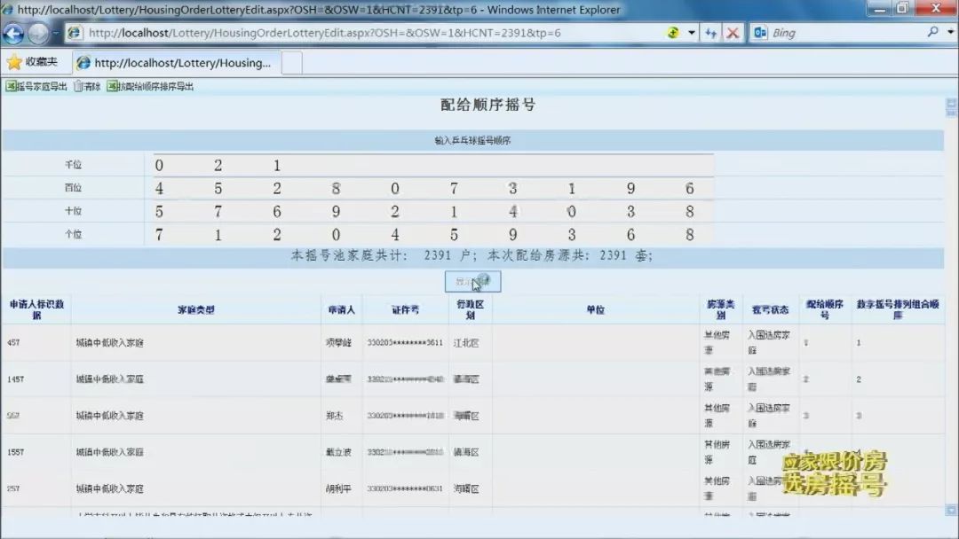Expand the search provider dropdown arrow
This screenshot has height=539, width=959.
[x=950, y=32]
